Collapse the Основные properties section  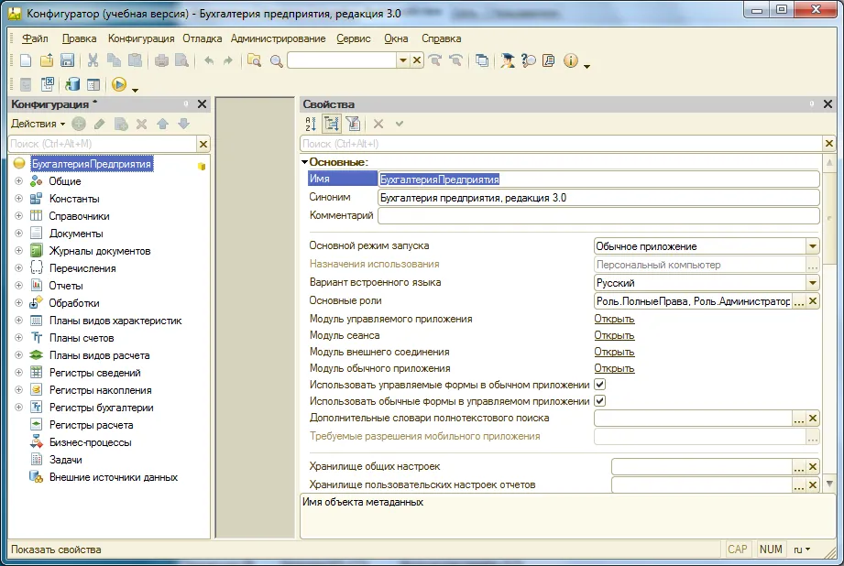click(304, 162)
